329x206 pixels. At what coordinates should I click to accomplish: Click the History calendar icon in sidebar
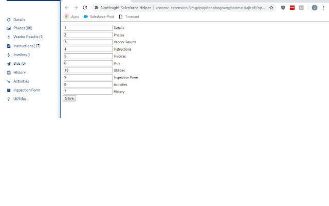click(x=9, y=73)
